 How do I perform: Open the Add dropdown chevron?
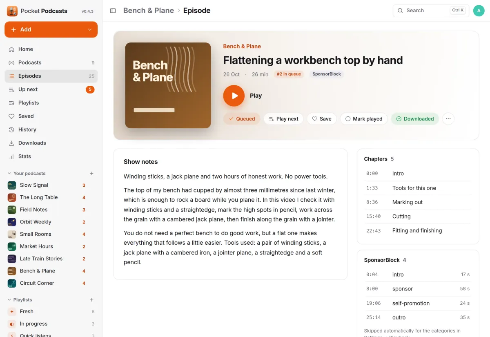click(90, 29)
